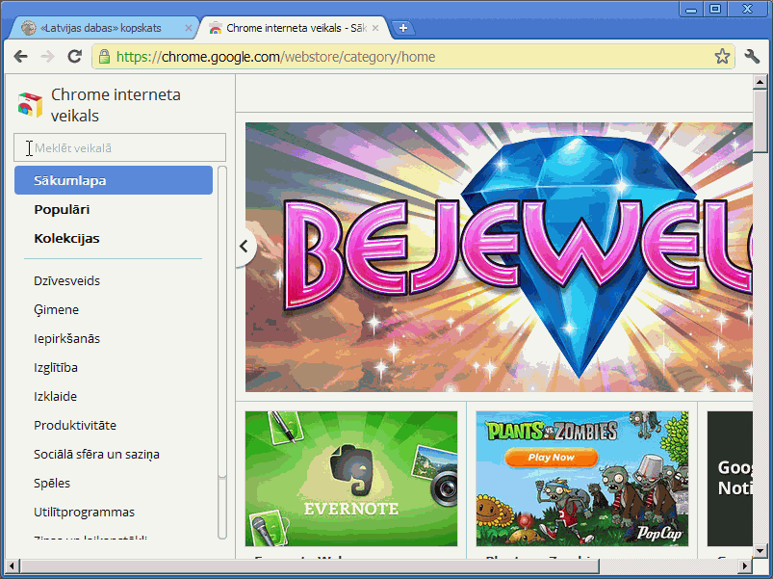Click the horizontal scrollbar right arrow
This screenshot has height=579, width=773.
pos(745,566)
